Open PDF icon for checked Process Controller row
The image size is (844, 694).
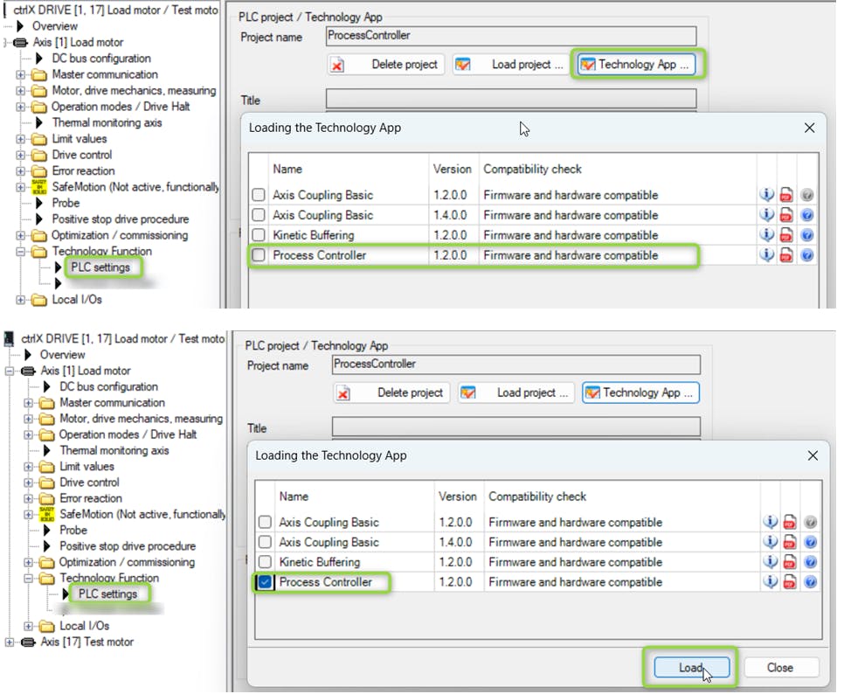pyautogui.click(x=789, y=582)
